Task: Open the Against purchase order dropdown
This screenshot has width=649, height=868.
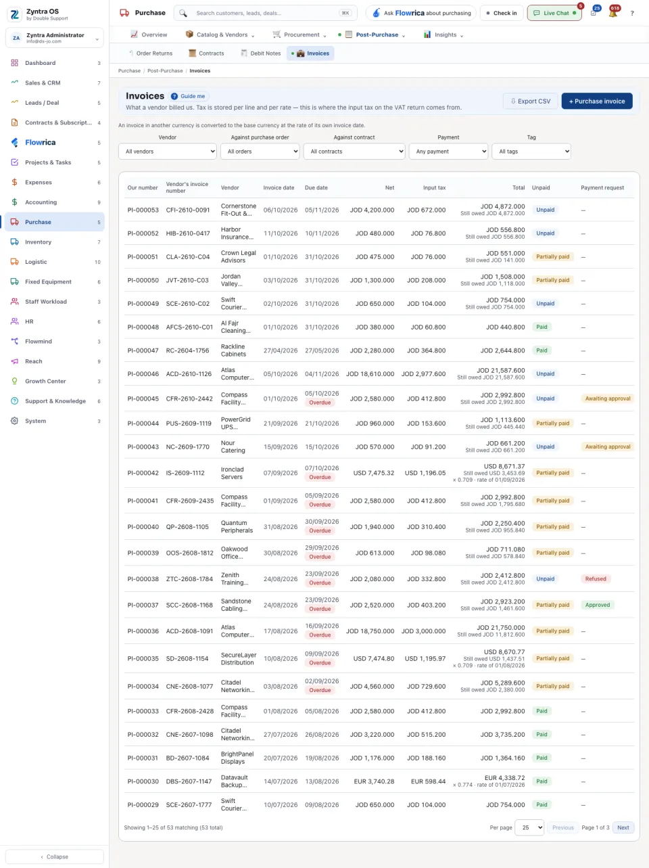Action: (260, 152)
